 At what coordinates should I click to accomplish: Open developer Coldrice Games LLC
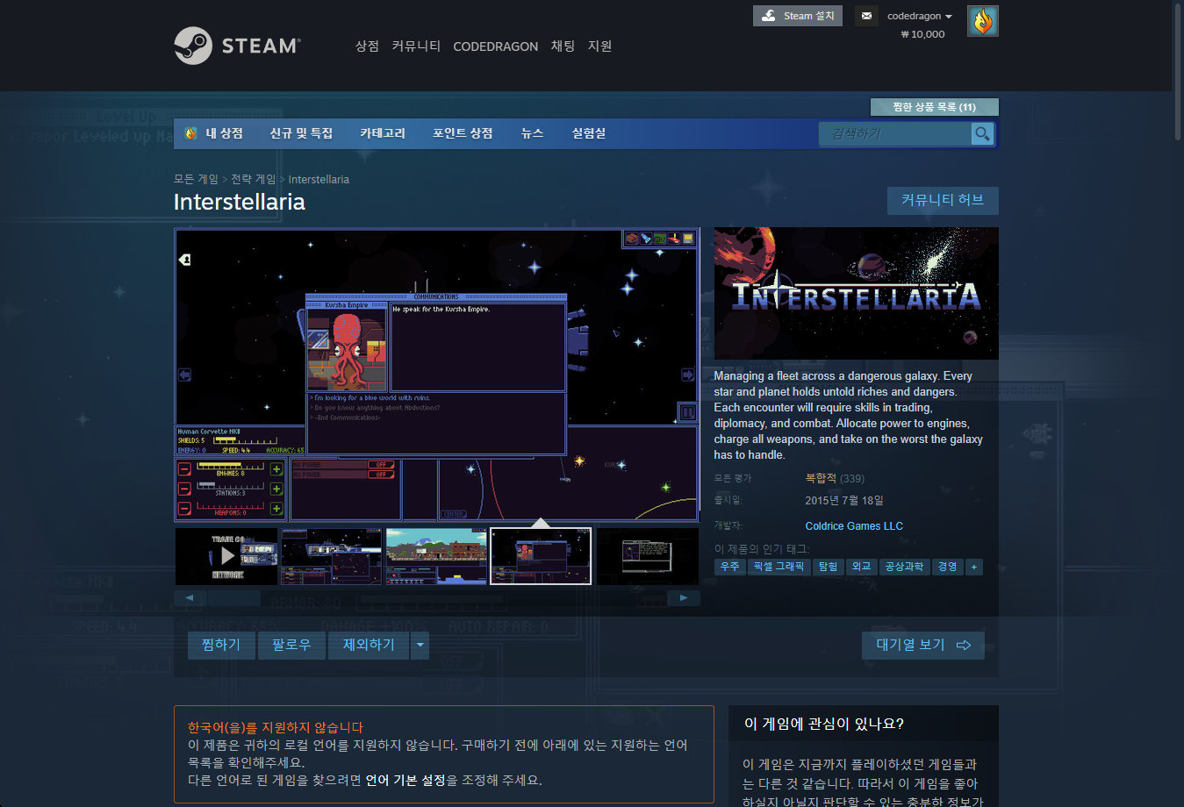click(x=854, y=526)
